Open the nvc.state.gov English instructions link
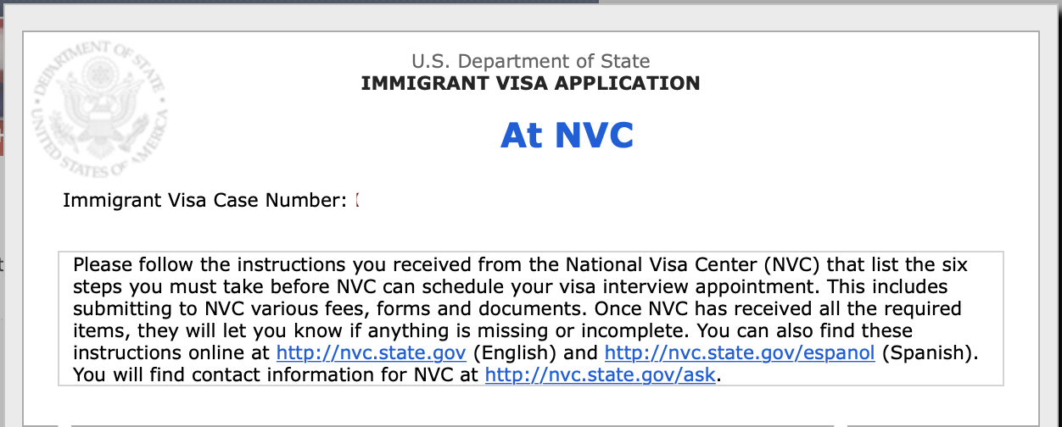Image resolution: width=1062 pixels, height=427 pixels. click(372, 352)
